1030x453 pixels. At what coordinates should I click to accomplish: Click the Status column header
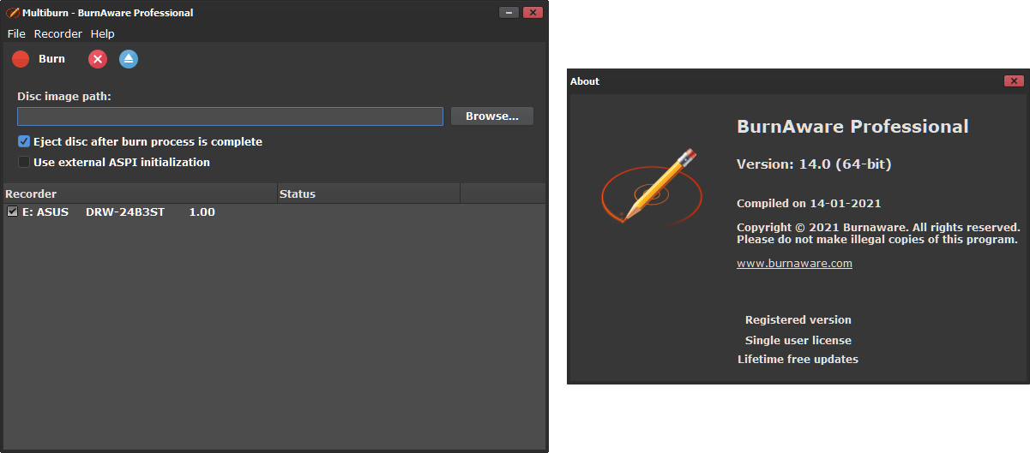click(369, 194)
